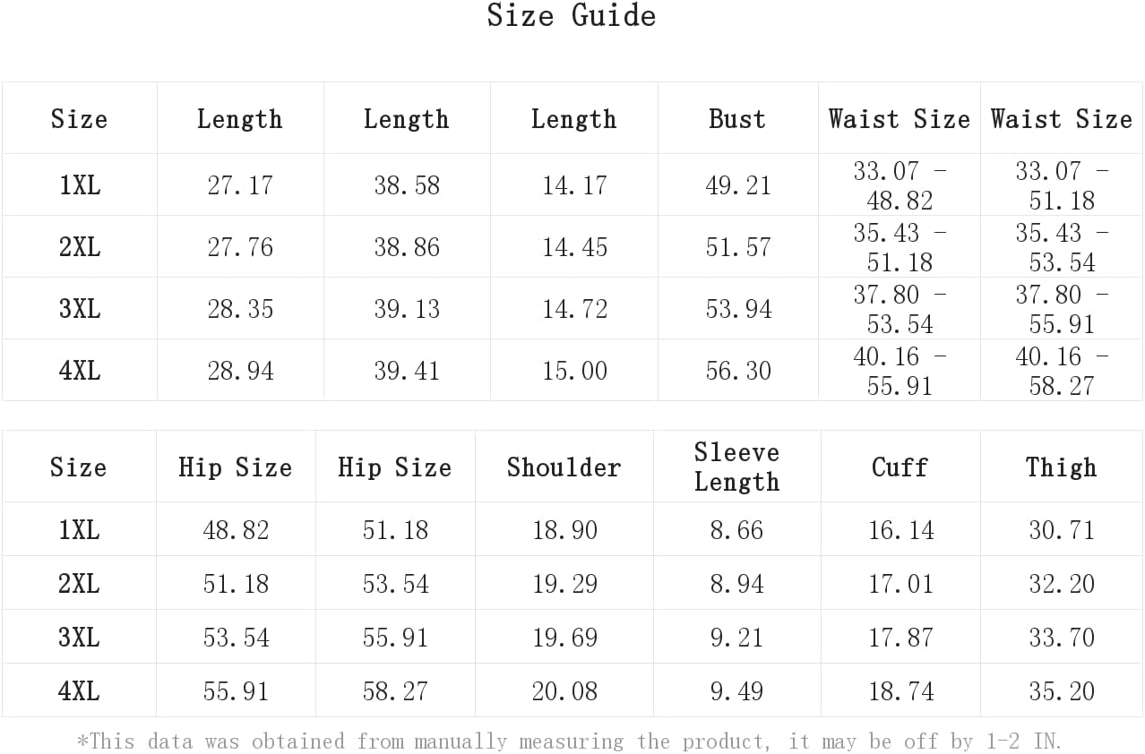This screenshot has width=1145, height=754.
Task: Select waist range 40.16 - 58.27
Action: coord(1062,371)
